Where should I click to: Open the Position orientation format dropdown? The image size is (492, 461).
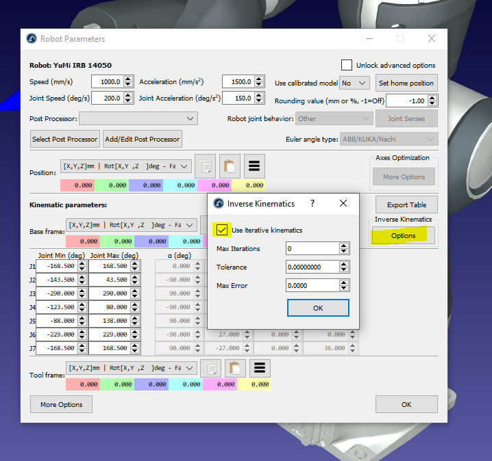(x=126, y=166)
